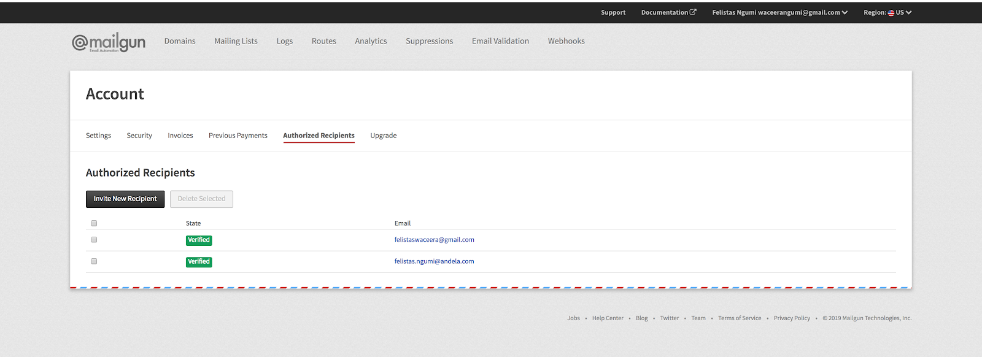Open Mailing Lists section
Image resolution: width=982 pixels, height=357 pixels.
[236, 41]
